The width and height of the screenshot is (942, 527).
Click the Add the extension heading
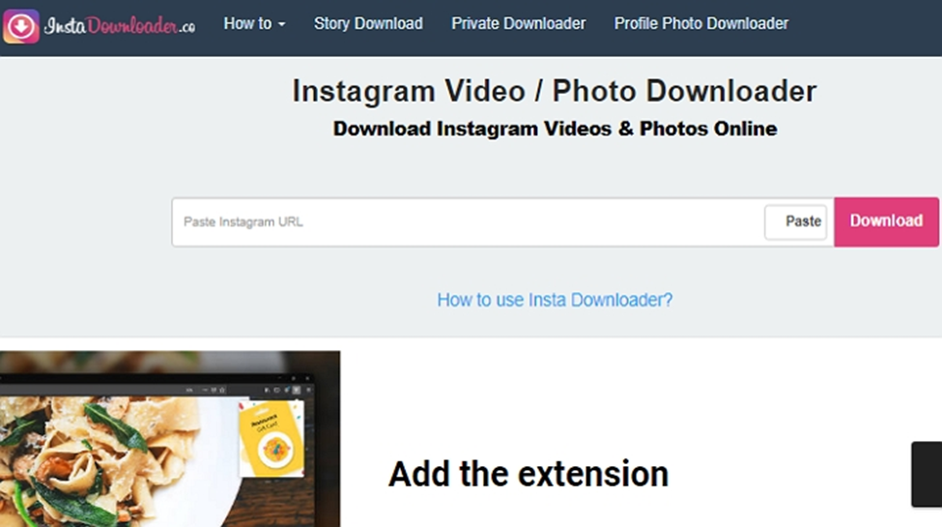(528, 474)
